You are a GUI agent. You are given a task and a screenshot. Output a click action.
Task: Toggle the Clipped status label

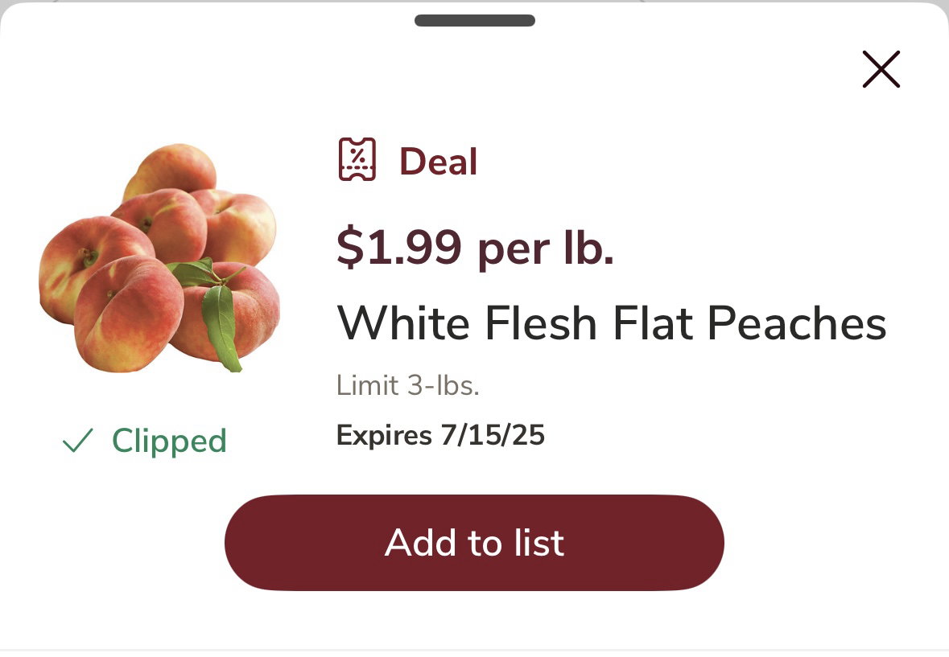tap(169, 441)
